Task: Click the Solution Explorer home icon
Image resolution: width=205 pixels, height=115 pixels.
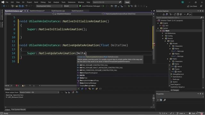Action: (164, 14)
